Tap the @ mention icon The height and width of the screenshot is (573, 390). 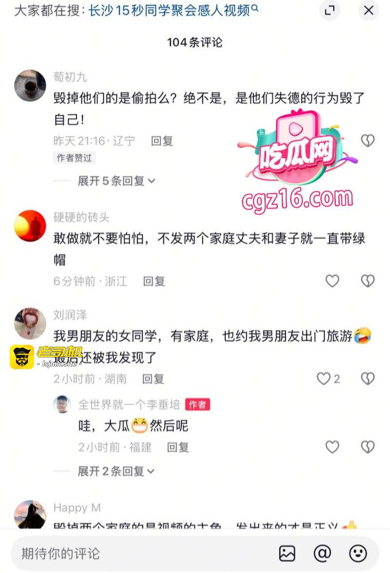point(322,553)
